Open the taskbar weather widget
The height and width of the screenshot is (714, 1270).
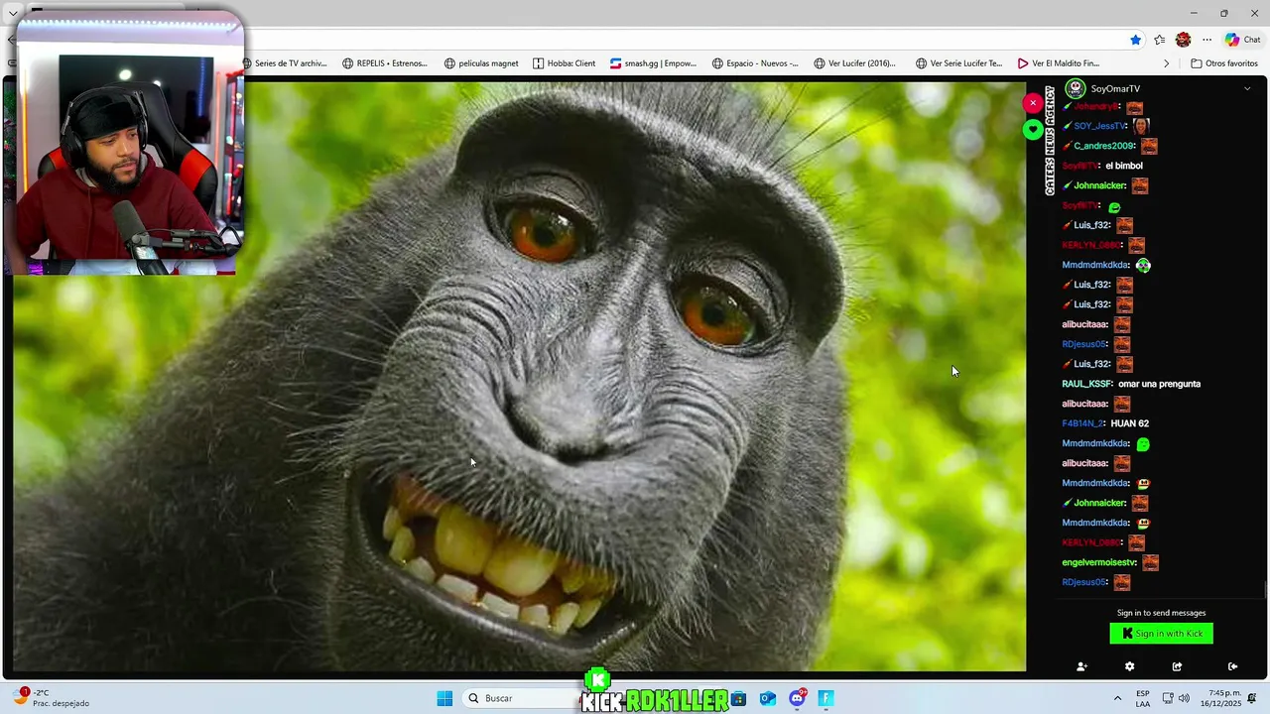50,698
